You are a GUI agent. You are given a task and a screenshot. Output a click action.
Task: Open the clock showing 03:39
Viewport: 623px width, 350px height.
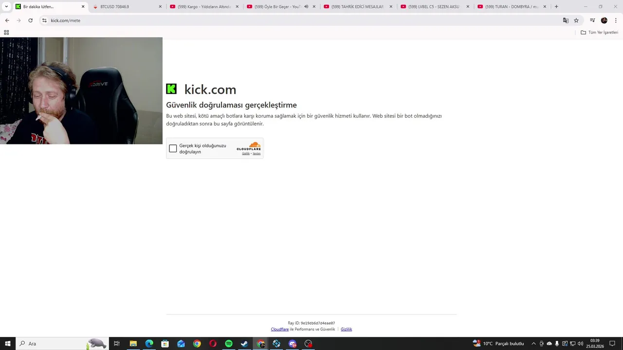pyautogui.click(x=595, y=344)
